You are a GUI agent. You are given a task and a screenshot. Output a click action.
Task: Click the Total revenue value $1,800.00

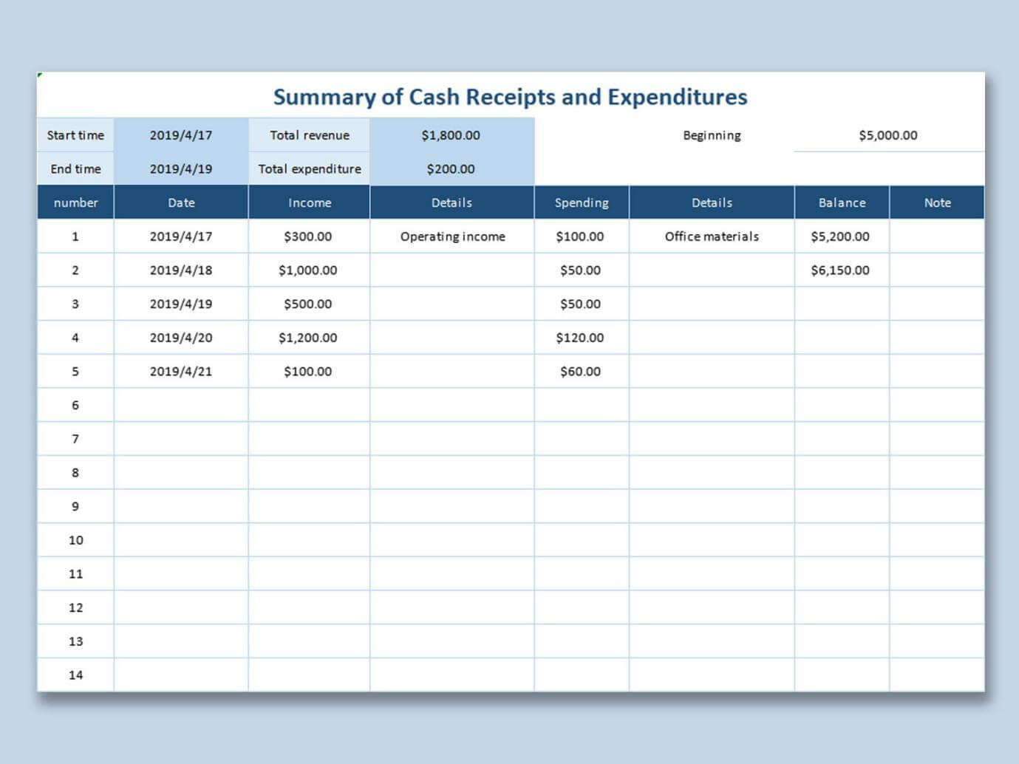(x=451, y=135)
